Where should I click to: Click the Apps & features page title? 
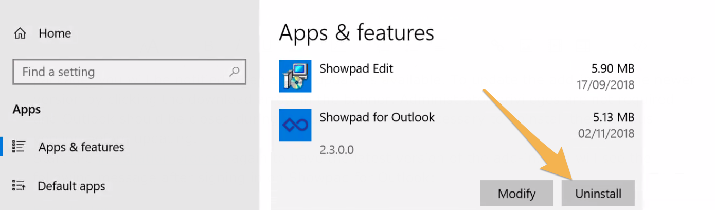356,32
